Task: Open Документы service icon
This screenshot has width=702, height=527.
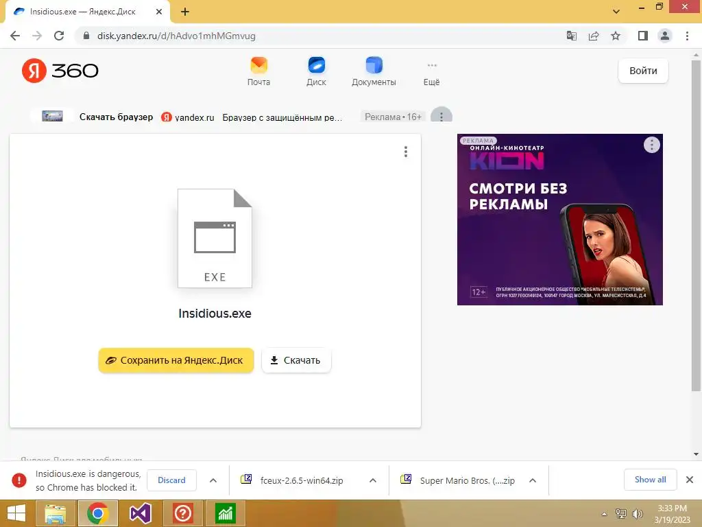Action: 374,71
